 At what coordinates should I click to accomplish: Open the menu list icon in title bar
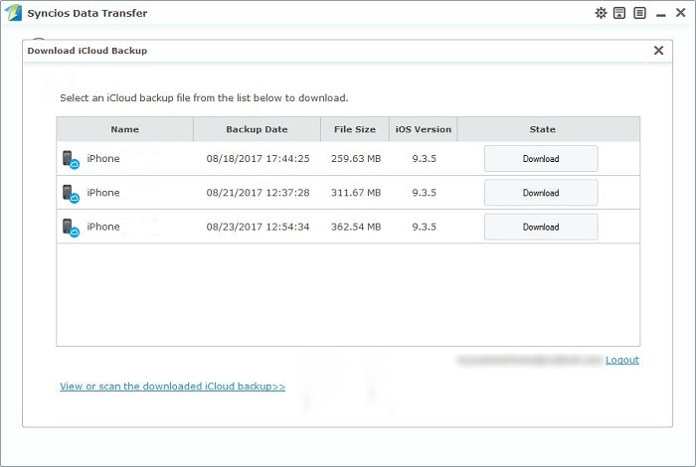pyautogui.click(x=639, y=13)
